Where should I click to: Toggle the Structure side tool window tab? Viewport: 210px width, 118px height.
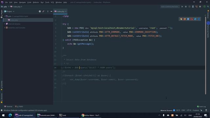click(1, 98)
